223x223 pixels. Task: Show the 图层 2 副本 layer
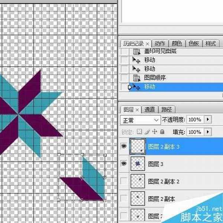[x=124, y=198]
